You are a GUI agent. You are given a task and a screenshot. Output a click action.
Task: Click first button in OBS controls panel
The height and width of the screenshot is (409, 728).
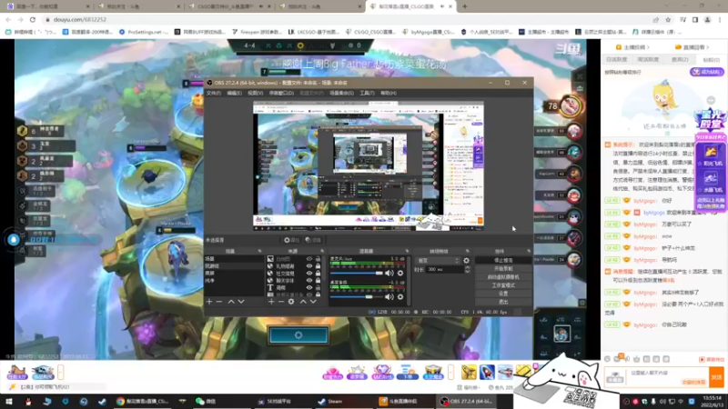pos(503,261)
